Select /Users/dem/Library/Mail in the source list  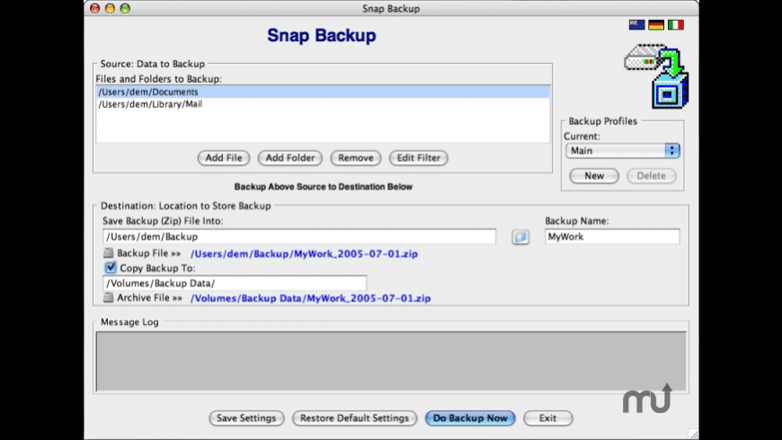point(324,104)
